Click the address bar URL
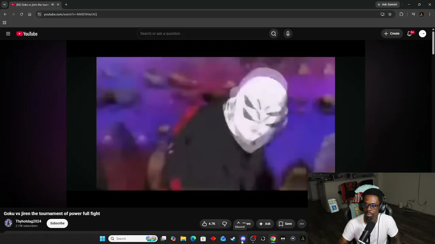435x244 pixels. tap(70, 14)
